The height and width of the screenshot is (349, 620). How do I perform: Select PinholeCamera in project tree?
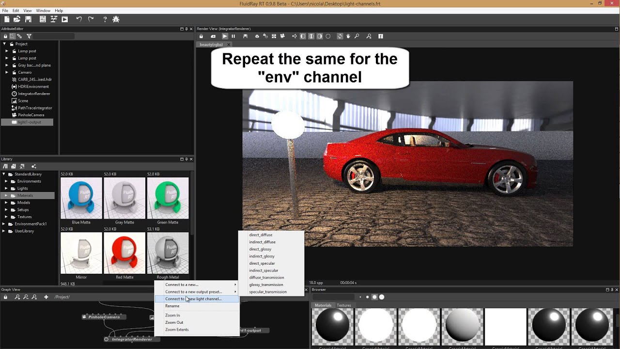[x=31, y=115]
